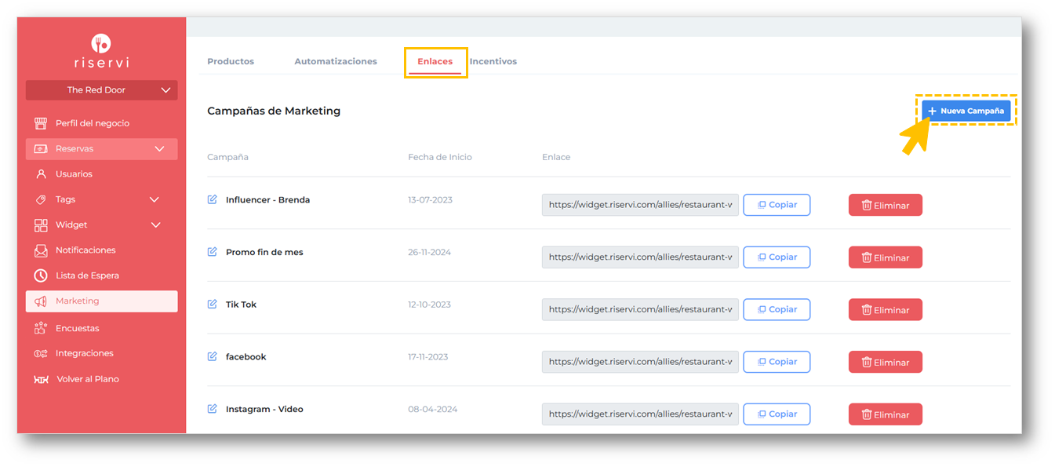Viewport: 1055px width, 467px height.
Task: Open Lista de Espera clock item
Action: (x=87, y=275)
